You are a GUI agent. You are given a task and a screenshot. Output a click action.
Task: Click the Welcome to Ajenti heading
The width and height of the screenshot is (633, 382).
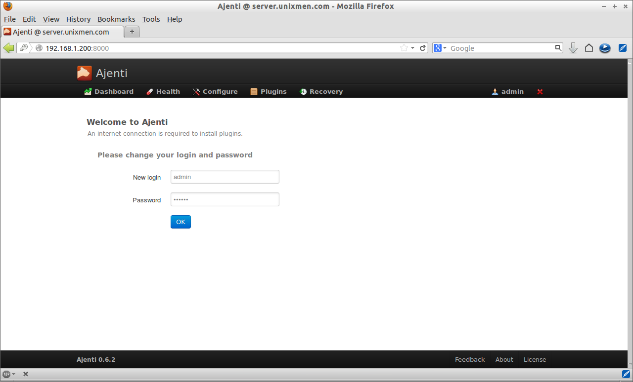pyautogui.click(x=127, y=122)
